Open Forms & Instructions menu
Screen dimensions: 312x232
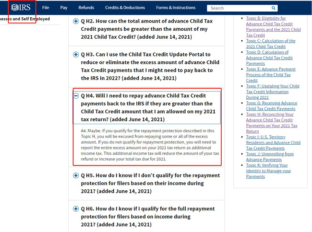point(176,8)
